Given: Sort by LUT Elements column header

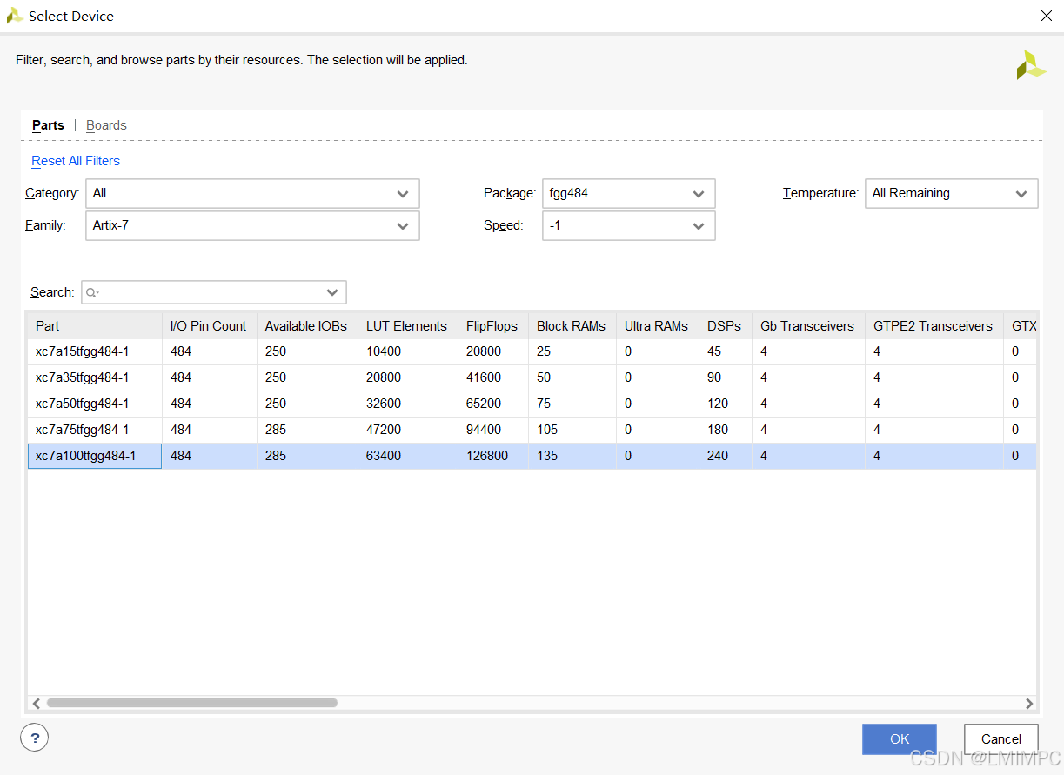Looking at the screenshot, I should (x=406, y=326).
